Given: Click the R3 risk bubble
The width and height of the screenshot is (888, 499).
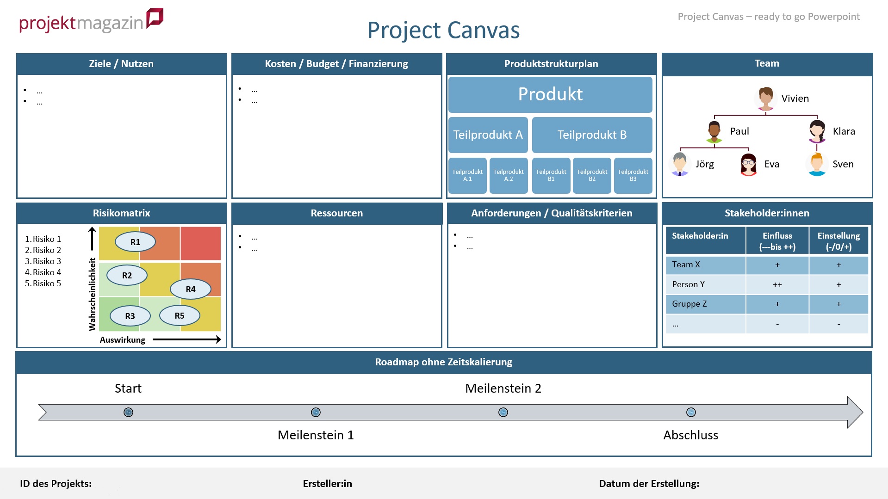Looking at the screenshot, I should click(x=130, y=316).
